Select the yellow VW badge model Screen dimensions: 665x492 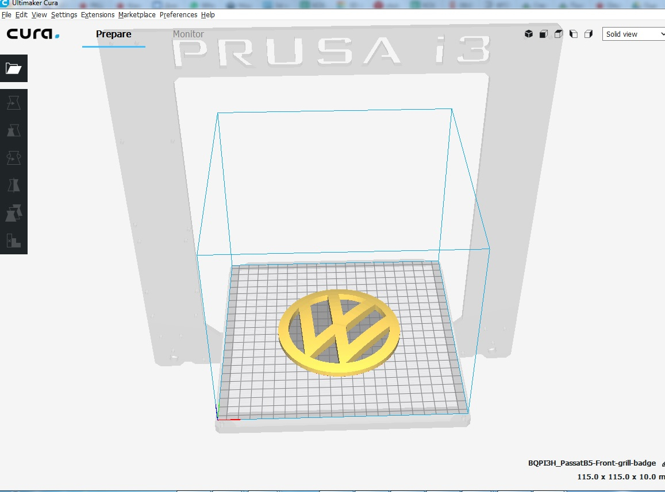coord(339,332)
